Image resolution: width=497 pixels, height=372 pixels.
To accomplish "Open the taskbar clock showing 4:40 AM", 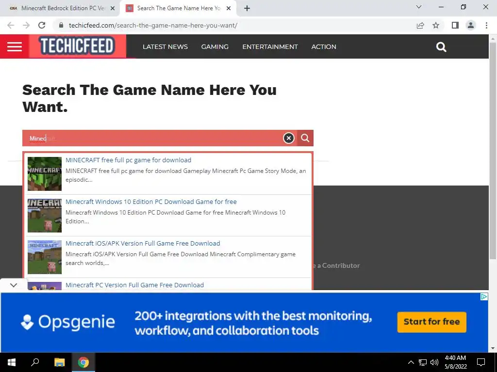I will (x=455, y=362).
